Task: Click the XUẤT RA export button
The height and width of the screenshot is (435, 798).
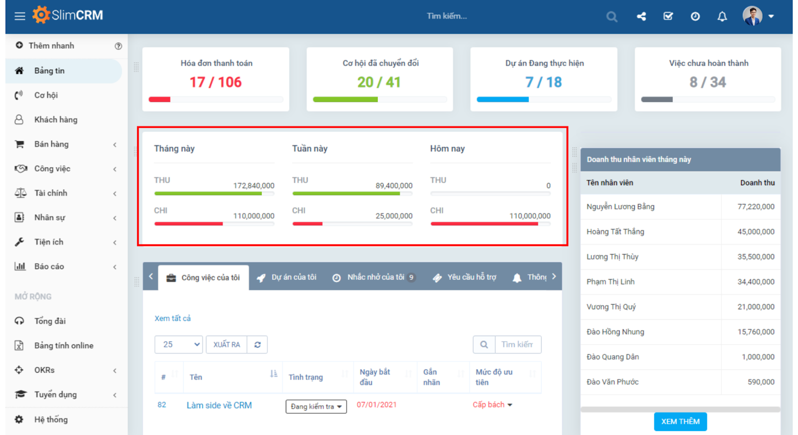Action: click(x=226, y=344)
